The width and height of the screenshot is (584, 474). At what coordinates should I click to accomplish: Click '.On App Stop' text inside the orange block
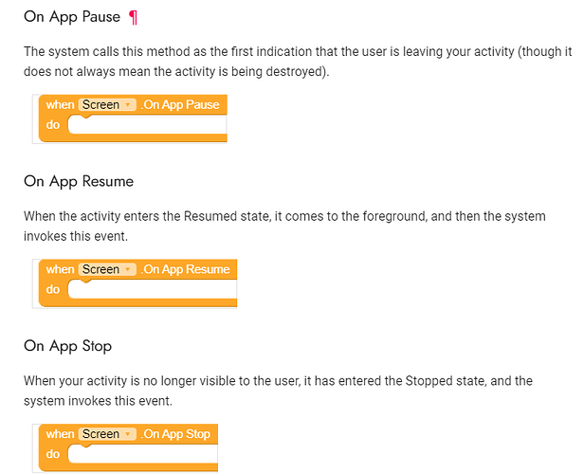pos(176,434)
